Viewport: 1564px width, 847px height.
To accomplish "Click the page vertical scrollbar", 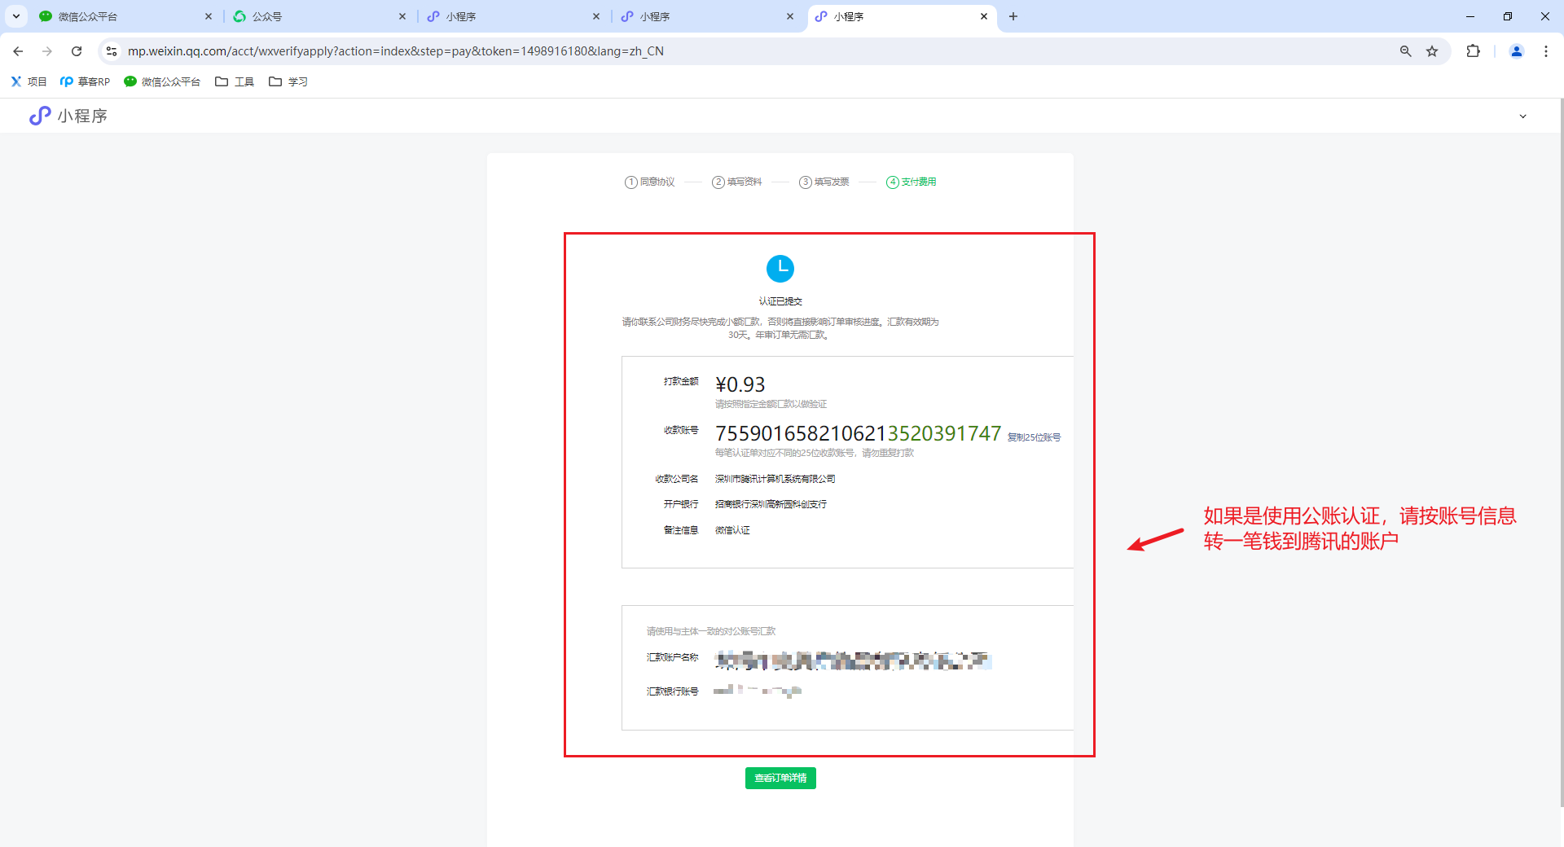I will 1560,452.
